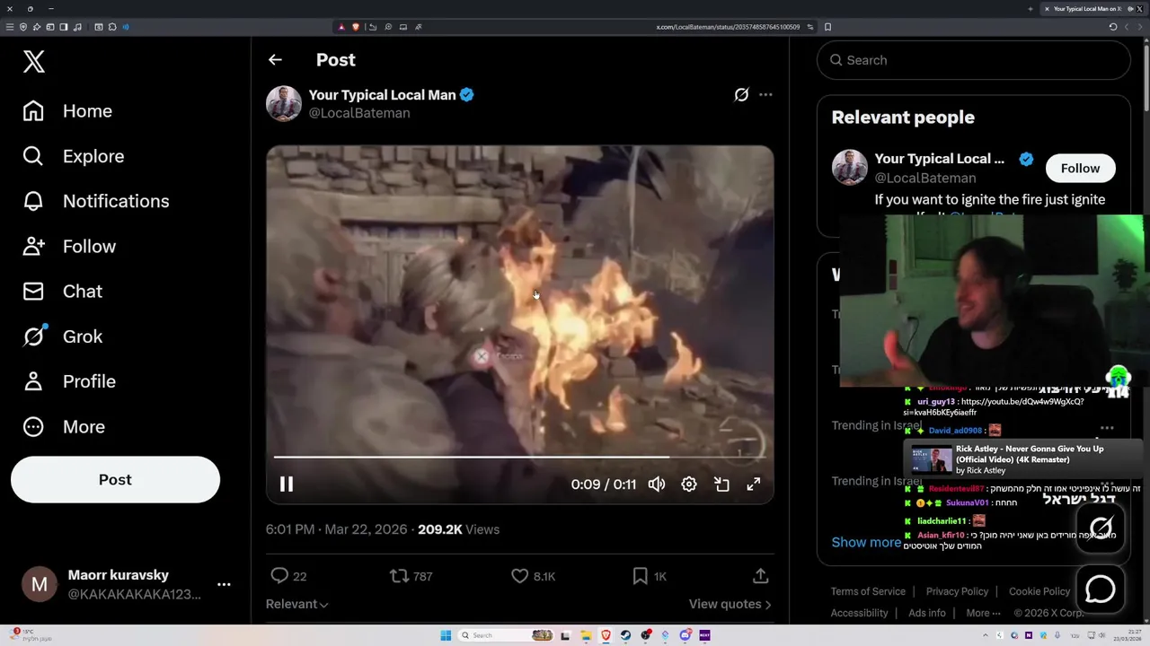Go to Home in the sidebar
This screenshot has width=1150, height=646.
(x=68, y=111)
